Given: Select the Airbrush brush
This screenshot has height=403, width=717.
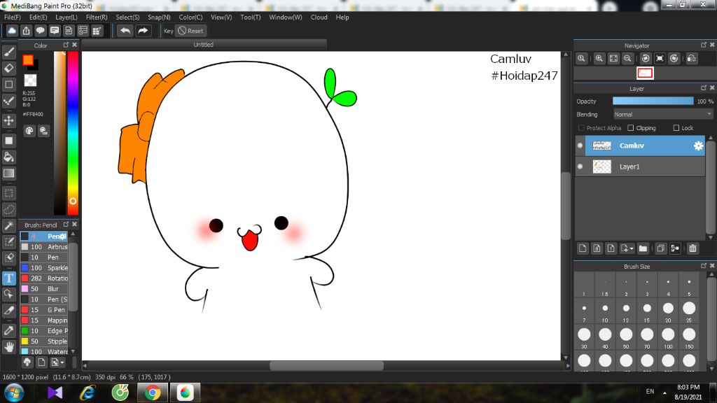Looking at the screenshot, I should coord(44,247).
